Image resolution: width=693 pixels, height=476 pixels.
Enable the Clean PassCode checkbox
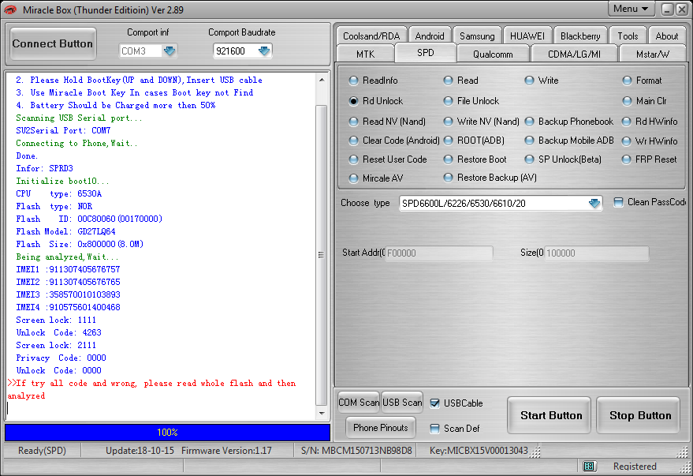pyautogui.click(x=619, y=202)
